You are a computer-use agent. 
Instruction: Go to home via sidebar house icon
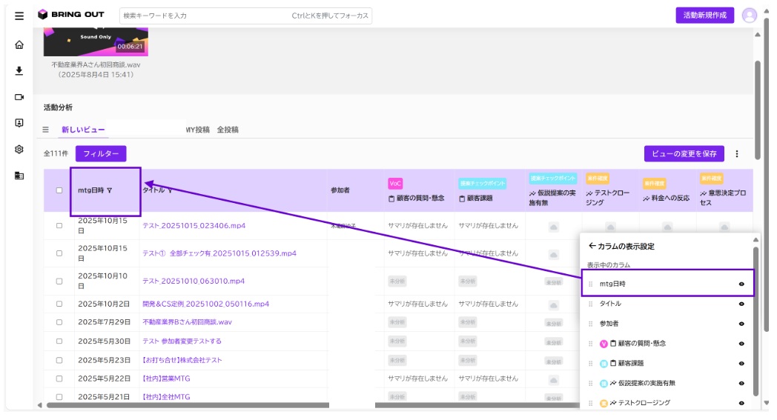point(19,44)
